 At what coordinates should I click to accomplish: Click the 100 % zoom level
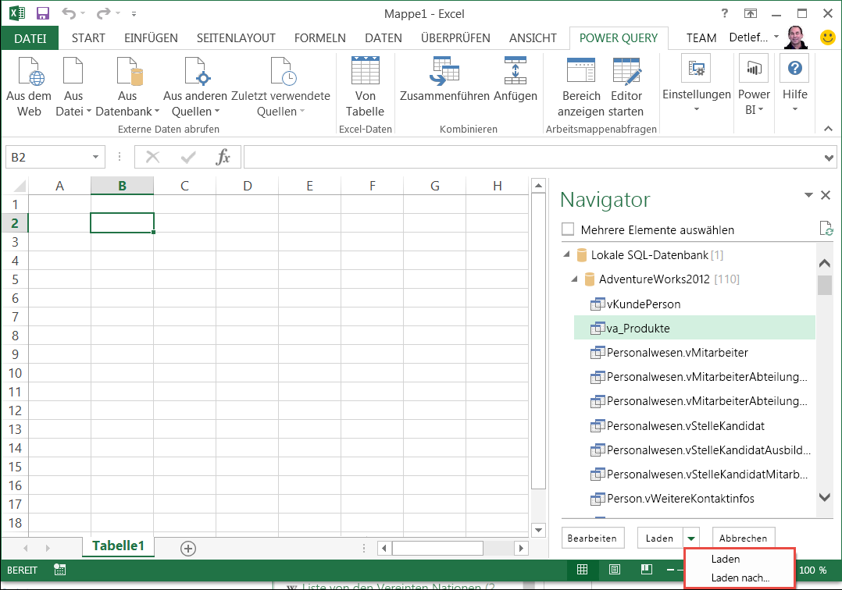pyautogui.click(x=812, y=570)
